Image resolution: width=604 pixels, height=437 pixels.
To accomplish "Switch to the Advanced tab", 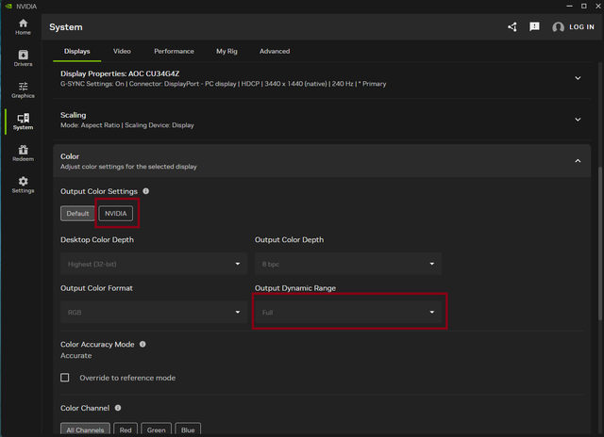I will point(275,51).
